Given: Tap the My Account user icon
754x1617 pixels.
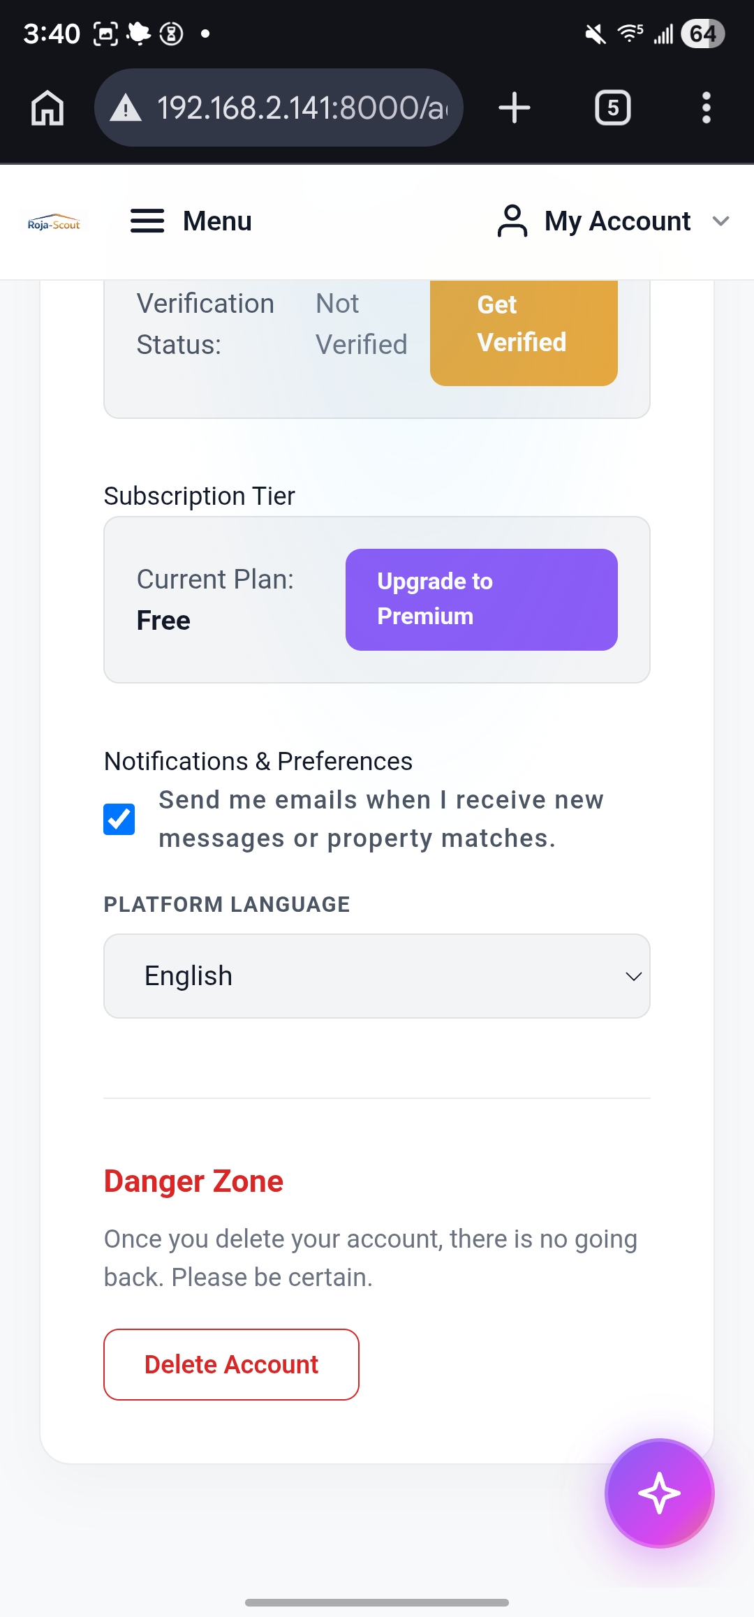Looking at the screenshot, I should 512,221.
